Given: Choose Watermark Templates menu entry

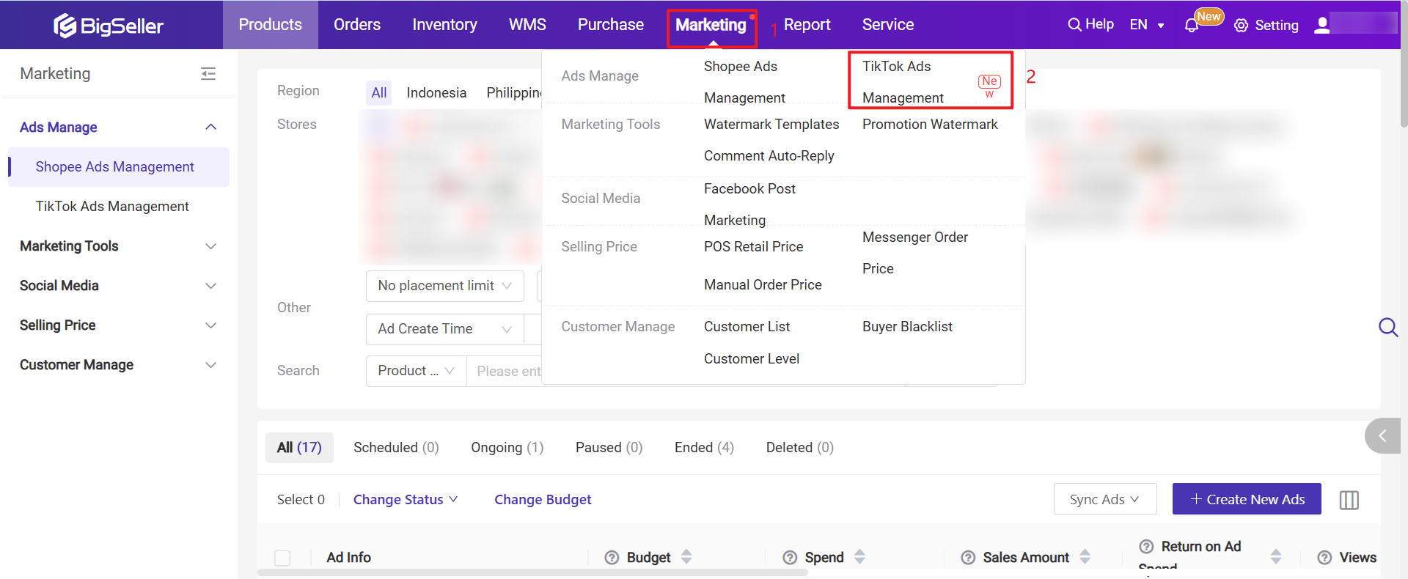Looking at the screenshot, I should [771, 125].
